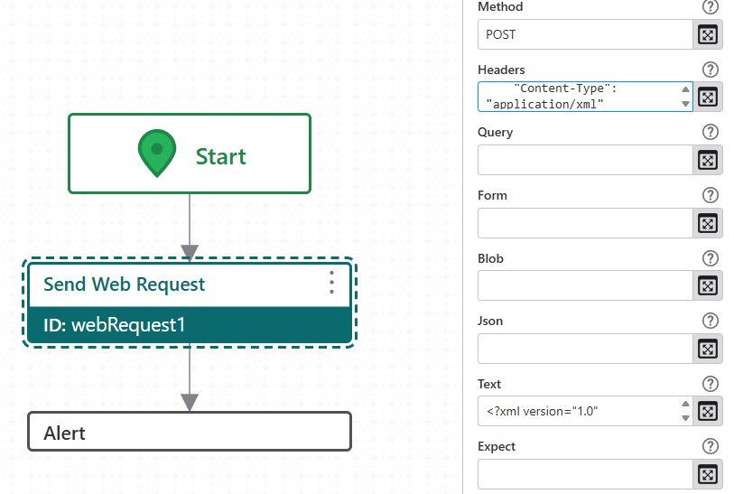Open help for the Headers field
The image size is (734, 494).
[711, 70]
